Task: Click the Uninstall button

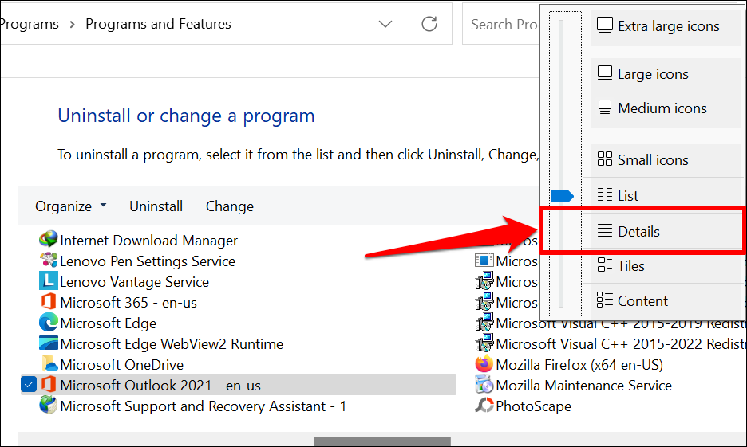Action: coord(156,206)
